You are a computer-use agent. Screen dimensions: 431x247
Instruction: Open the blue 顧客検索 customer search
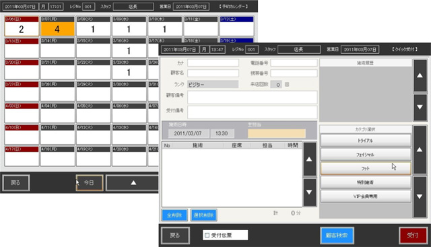pyautogui.click(x=337, y=236)
